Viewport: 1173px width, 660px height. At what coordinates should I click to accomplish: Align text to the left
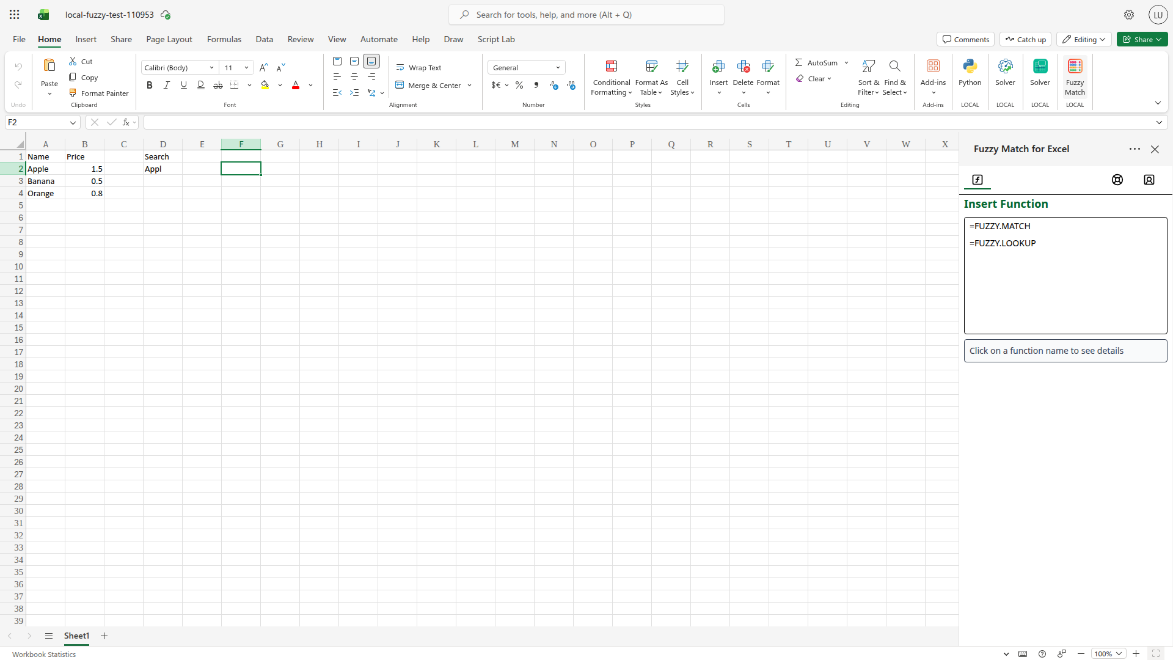[x=337, y=77]
